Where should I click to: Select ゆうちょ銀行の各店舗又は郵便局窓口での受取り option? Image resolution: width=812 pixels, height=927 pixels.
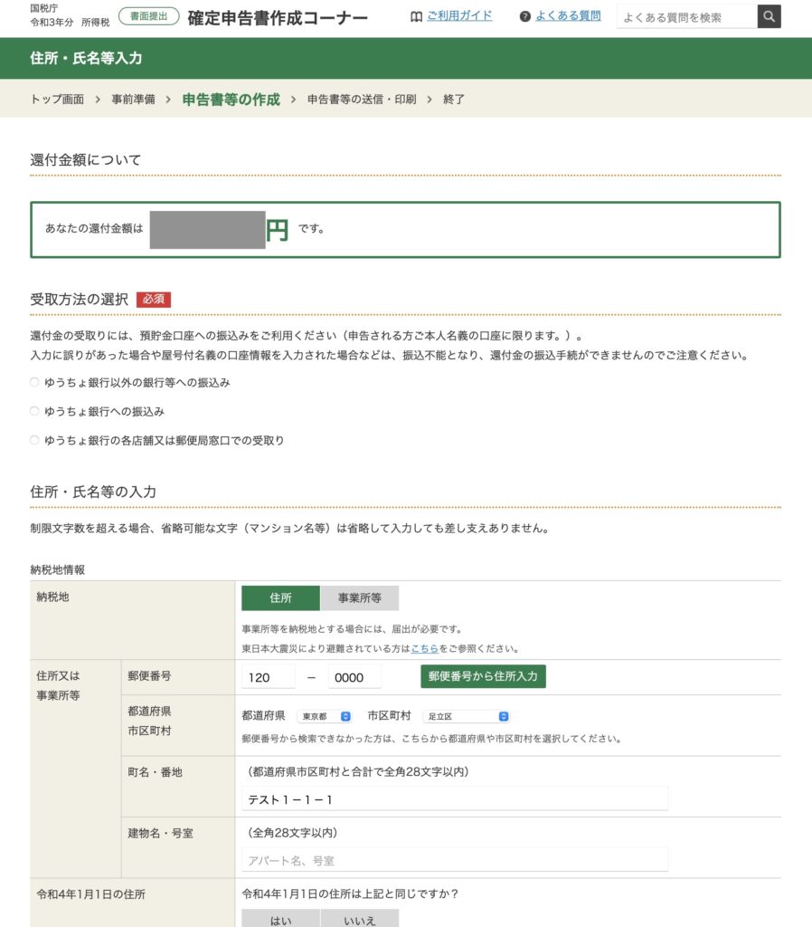(x=35, y=440)
